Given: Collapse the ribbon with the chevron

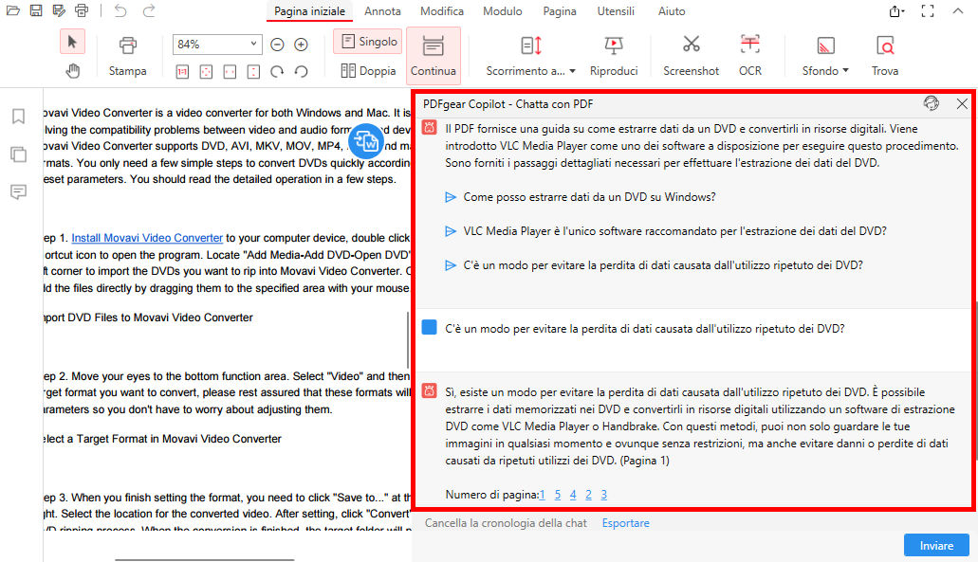Looking at the screenshot, I should point(957,10).
